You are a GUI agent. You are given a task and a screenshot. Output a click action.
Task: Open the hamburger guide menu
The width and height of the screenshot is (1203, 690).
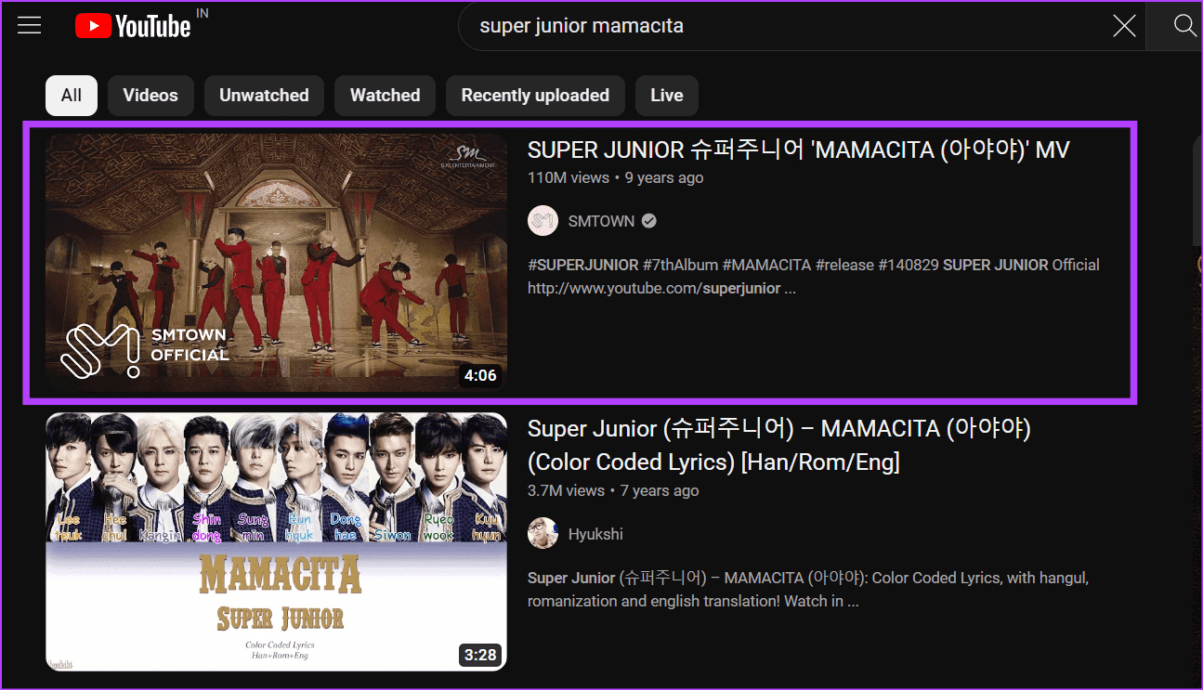(30, 25)
